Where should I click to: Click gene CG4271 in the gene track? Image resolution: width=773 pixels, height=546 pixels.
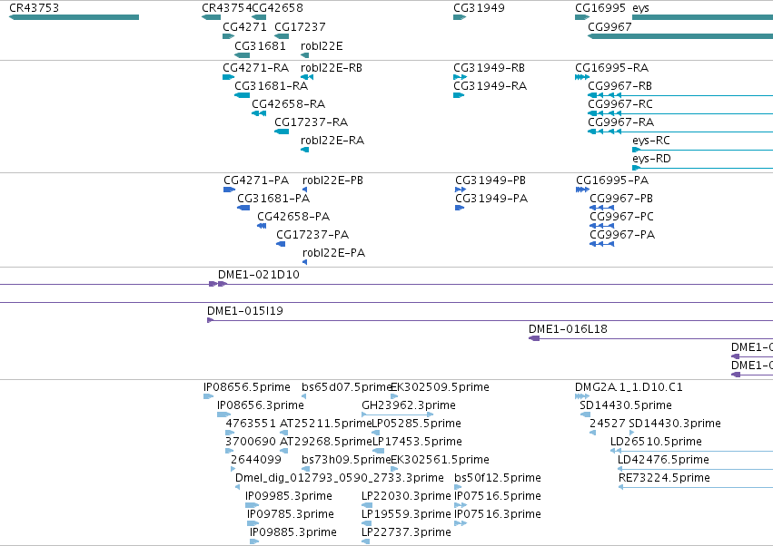229,36
